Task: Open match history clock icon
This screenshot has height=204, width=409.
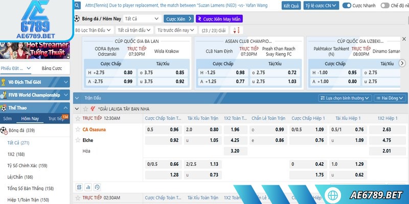Action: click(97, 187)
